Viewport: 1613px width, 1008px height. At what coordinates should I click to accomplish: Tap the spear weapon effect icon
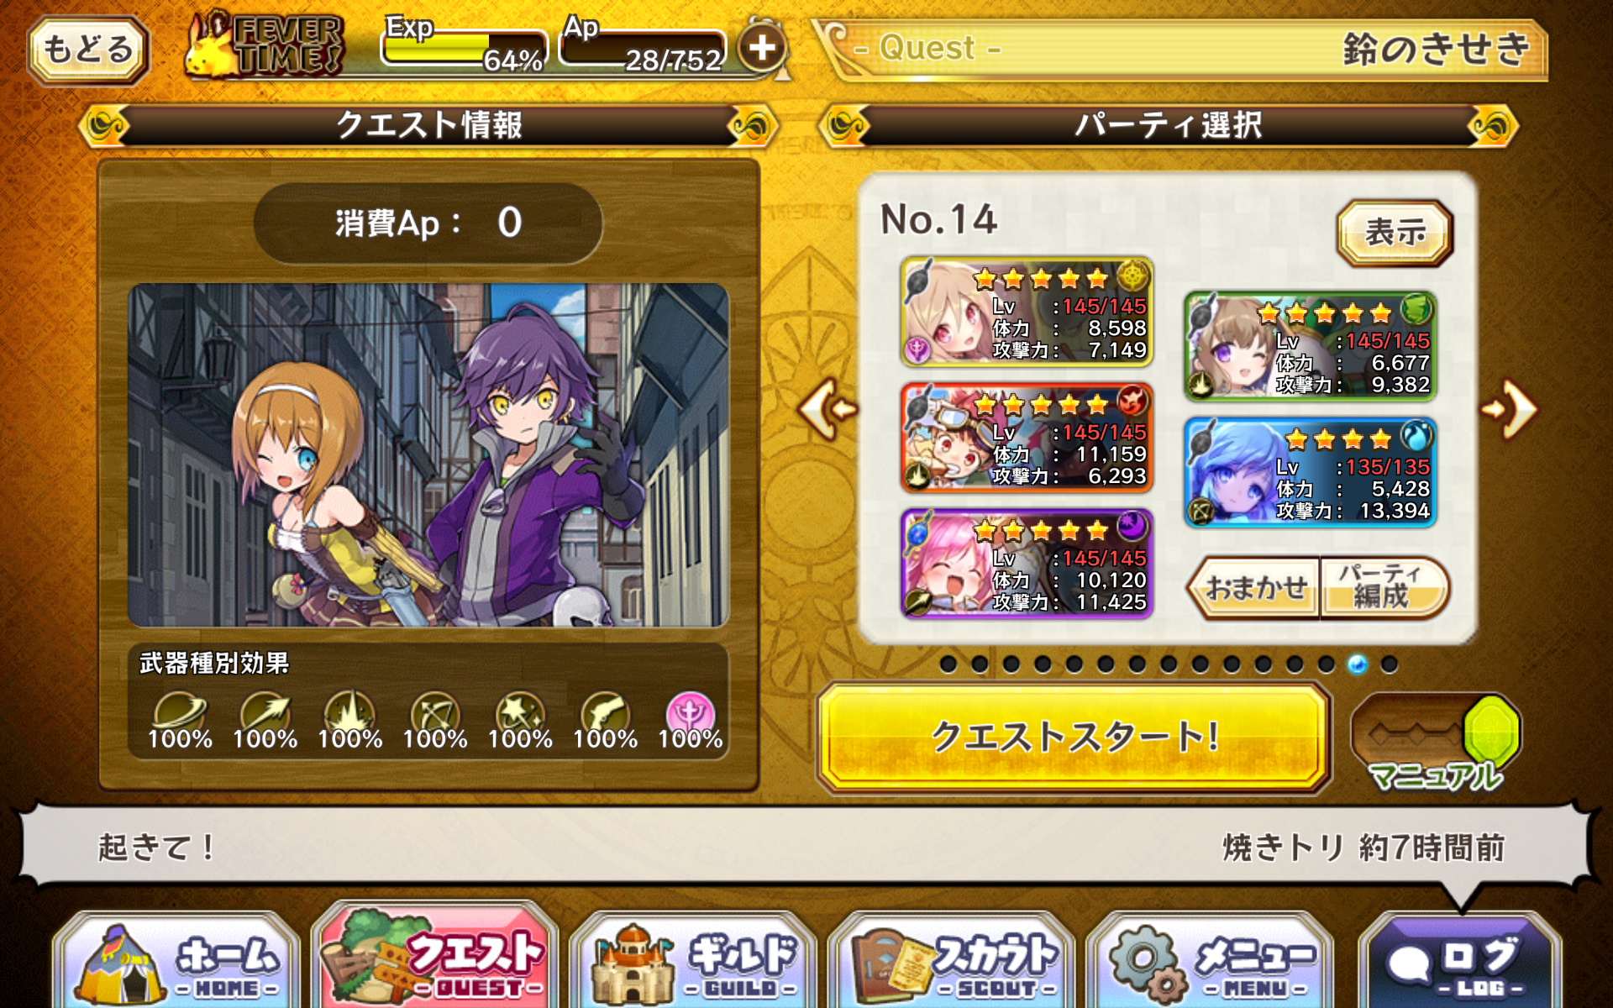265,714
